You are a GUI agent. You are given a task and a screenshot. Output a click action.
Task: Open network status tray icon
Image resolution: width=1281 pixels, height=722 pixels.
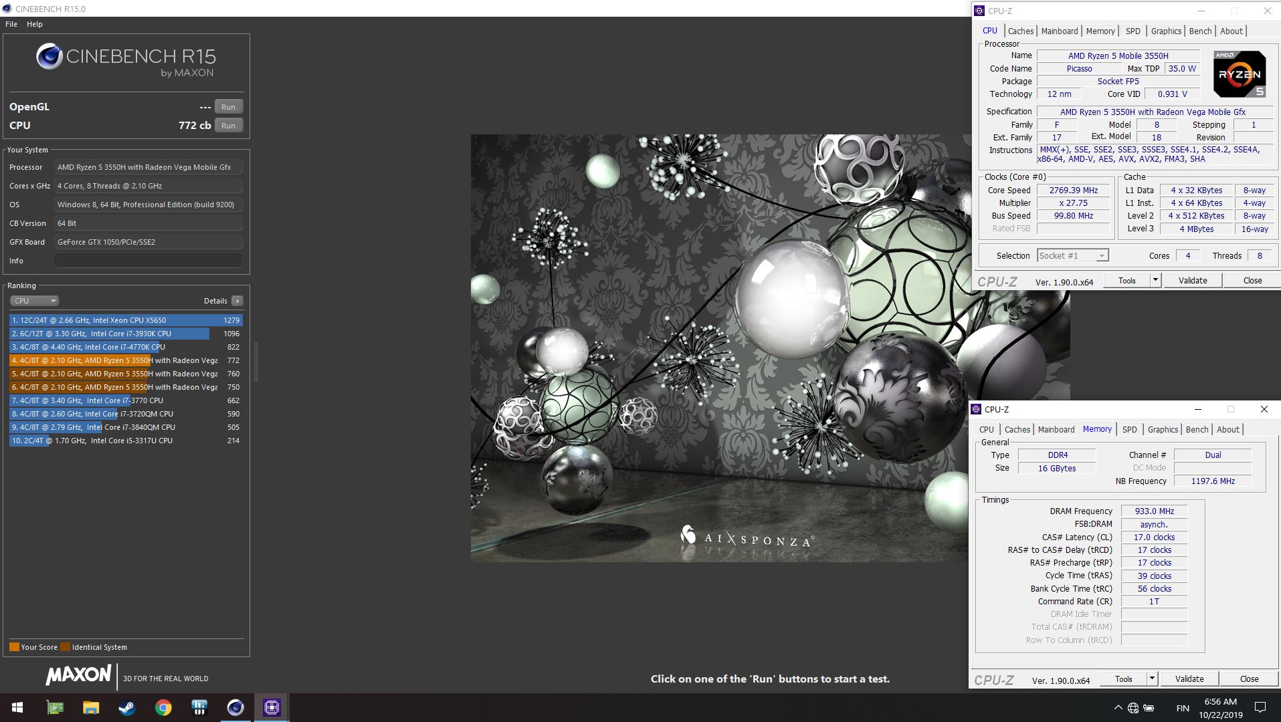click(x=1133, y=708)
